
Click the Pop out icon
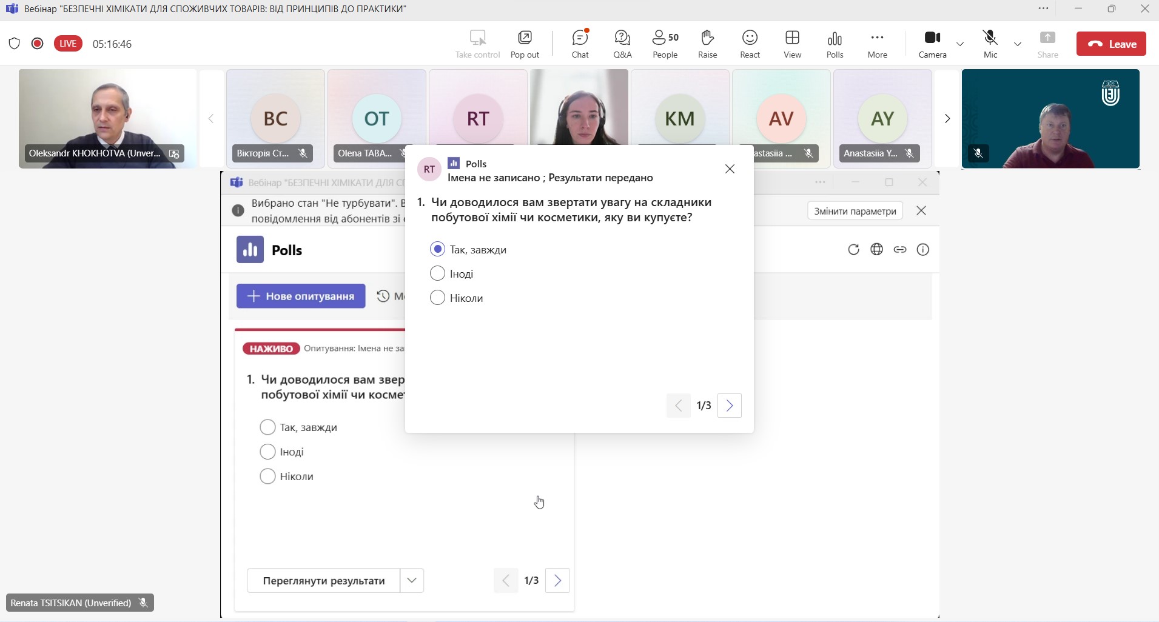(x=525, y=44)
